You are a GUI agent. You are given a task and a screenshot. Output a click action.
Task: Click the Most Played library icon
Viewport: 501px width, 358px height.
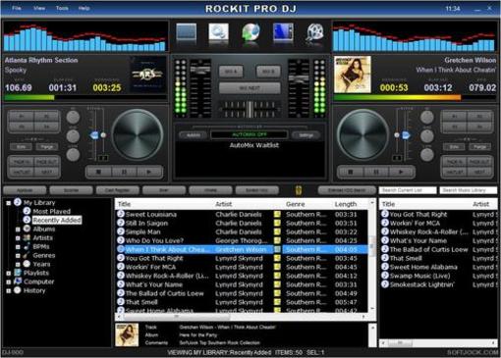[27, 211]
